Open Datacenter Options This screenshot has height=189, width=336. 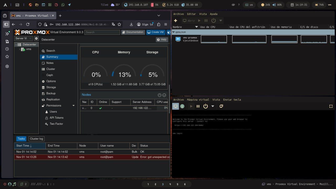(x=59, y=81)
